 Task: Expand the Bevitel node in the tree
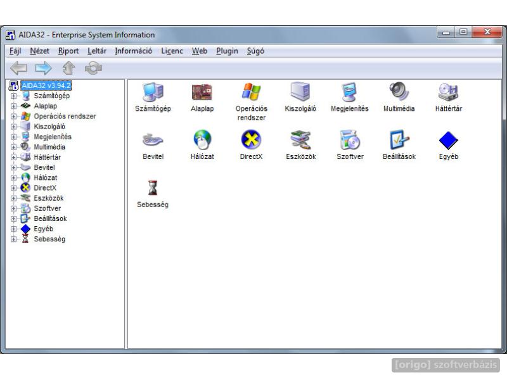(13, 167)
